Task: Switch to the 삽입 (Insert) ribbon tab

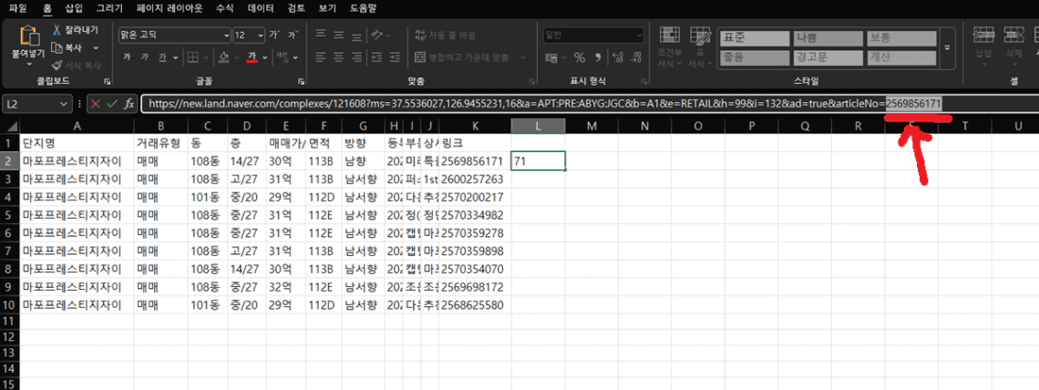Action: (73, 7)
